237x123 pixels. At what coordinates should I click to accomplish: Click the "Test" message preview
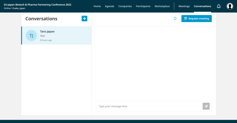[x=42, y=36]
